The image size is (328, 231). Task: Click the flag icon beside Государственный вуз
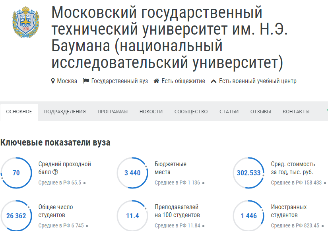86,81
